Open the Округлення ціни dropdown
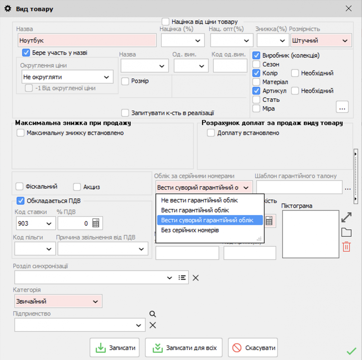 (106, 77)
